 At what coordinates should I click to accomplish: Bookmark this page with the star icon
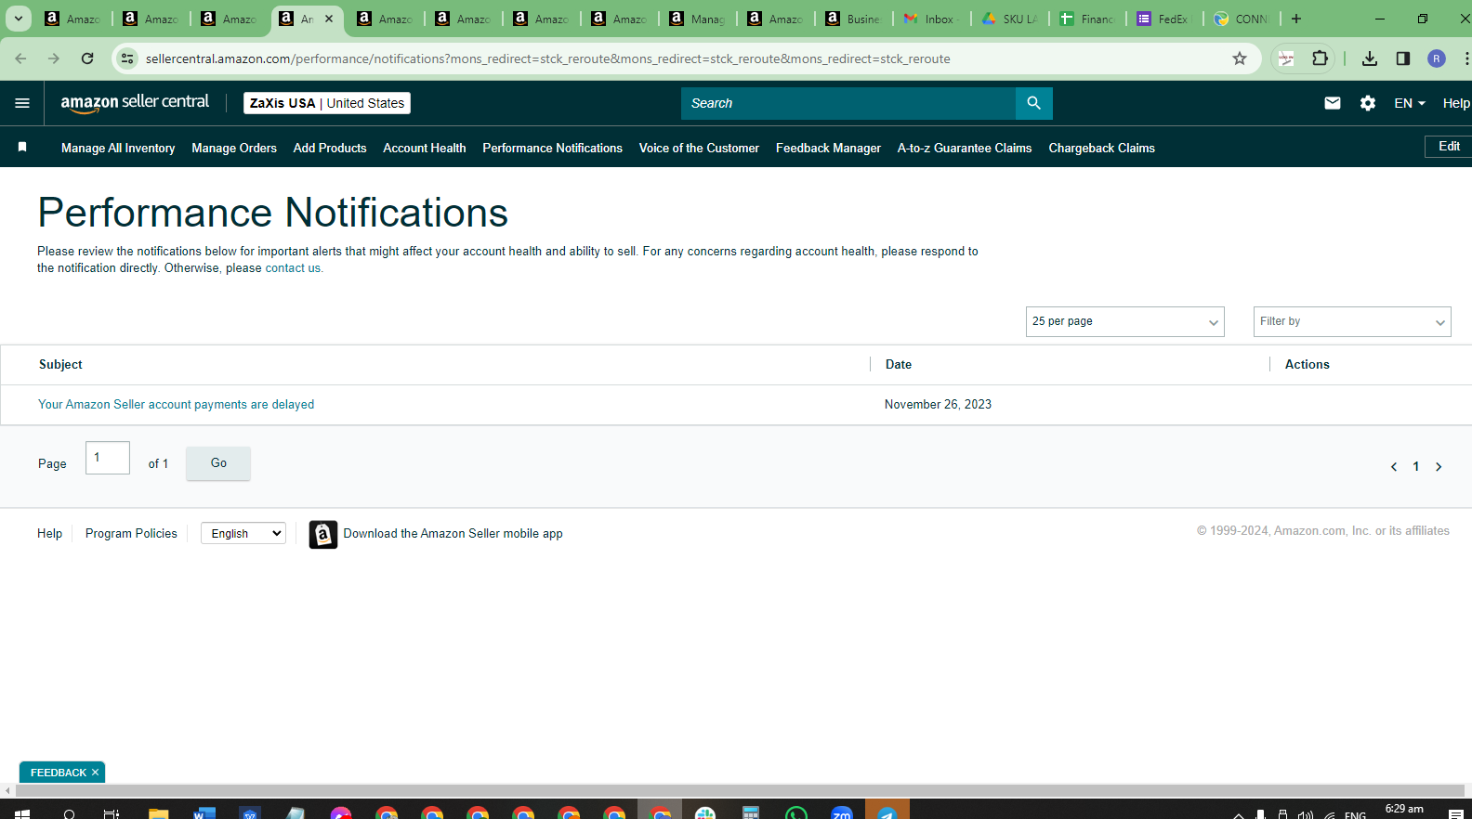[1239, 58]
